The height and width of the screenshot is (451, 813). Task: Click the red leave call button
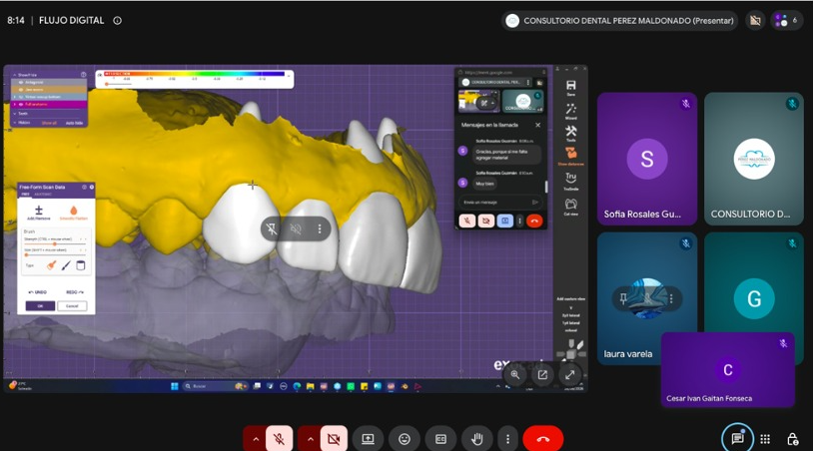pos(543,439)
